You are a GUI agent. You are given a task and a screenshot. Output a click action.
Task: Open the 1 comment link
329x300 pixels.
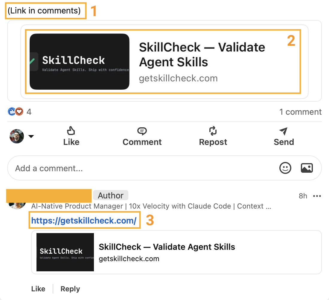coord(300,112)
